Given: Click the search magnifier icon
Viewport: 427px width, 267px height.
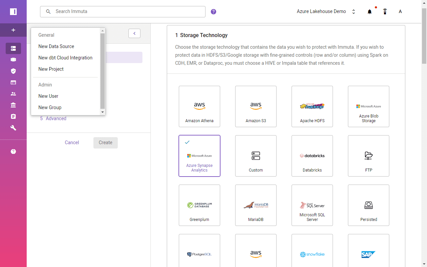Looking at the screenshot, I should point(48,12).
